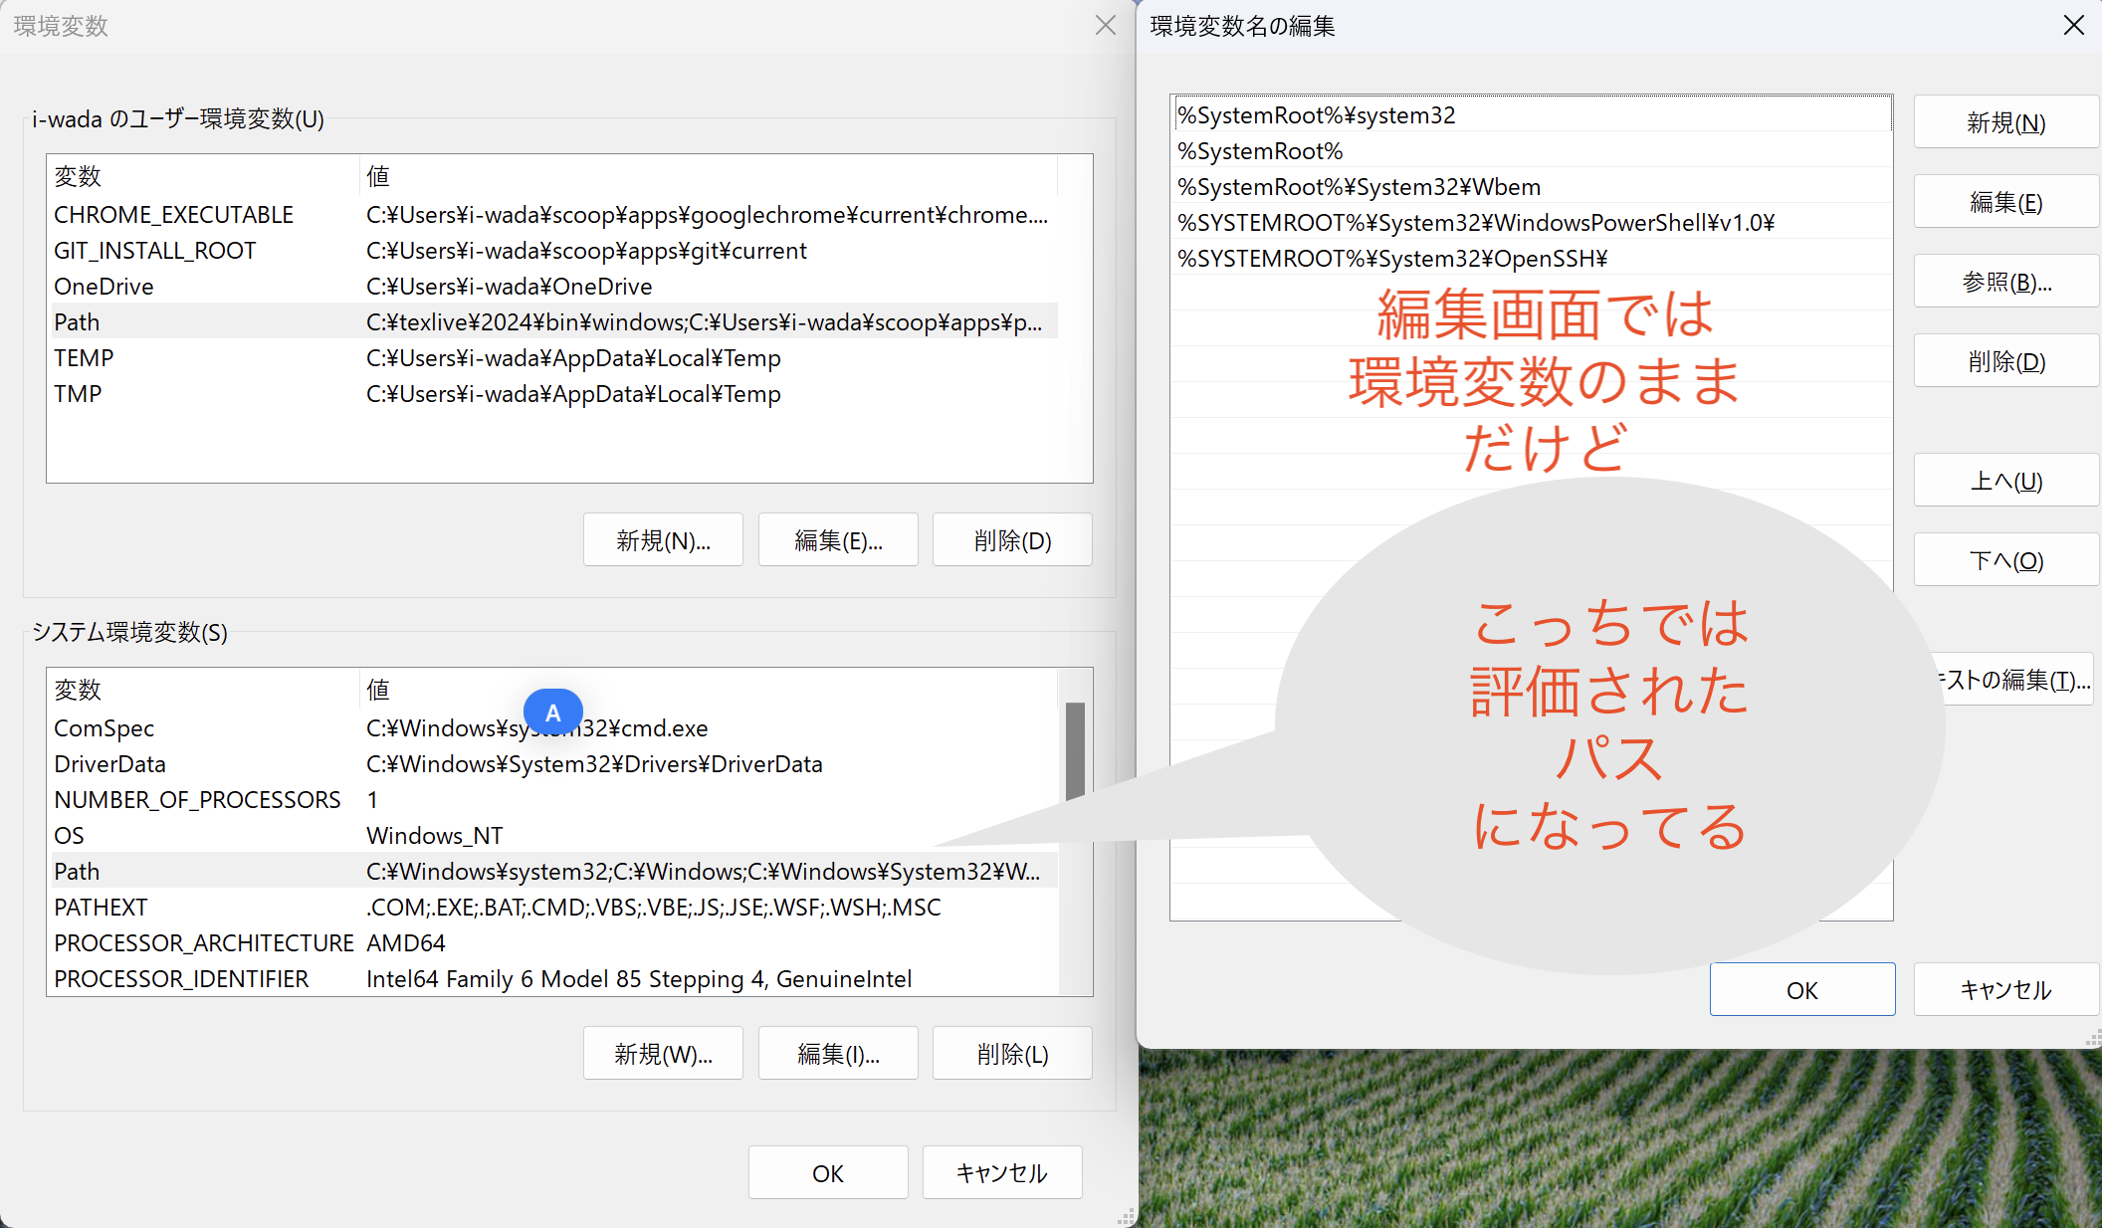Click the AMD64 value cell
Screen dimensions: 2102x1228
pos(406,942)
